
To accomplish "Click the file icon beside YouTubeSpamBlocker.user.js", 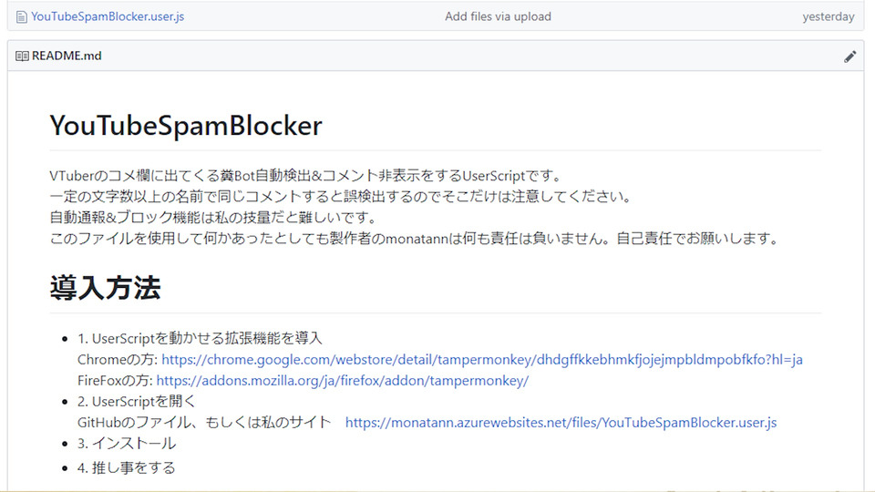I will tap(21, 17).
